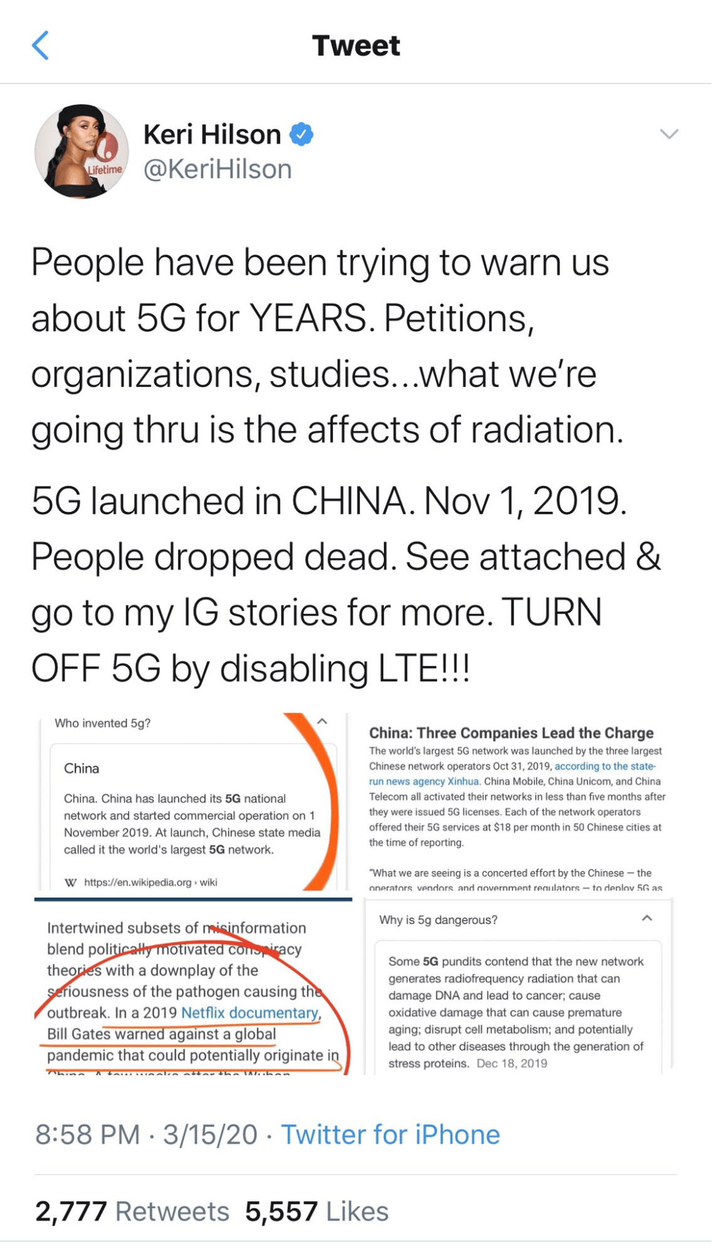The height and width of the screenshot is (1254, 712).
Task: Open the tweet options chevron menu
Action: [669, 134]
